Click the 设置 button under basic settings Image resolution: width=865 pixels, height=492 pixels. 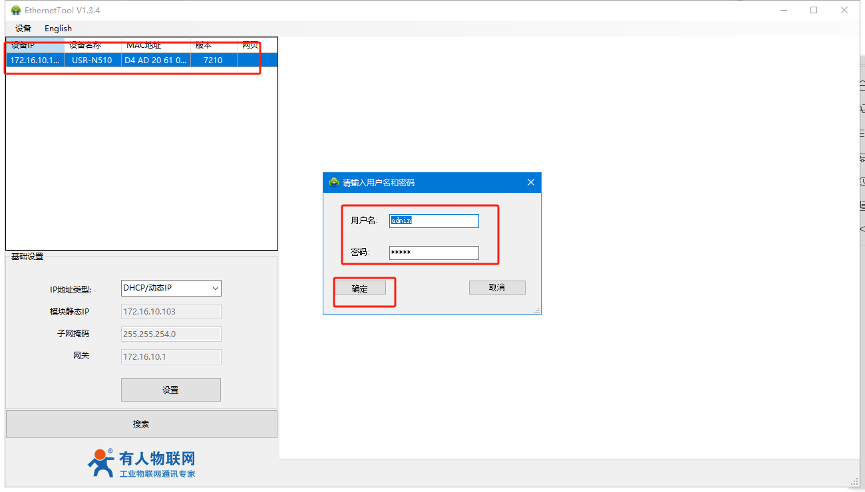tap(171, 390)
